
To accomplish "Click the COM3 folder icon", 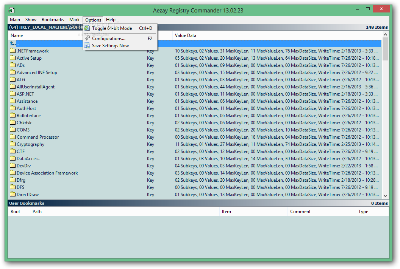I will pos(13,130).
